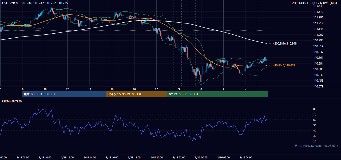Screen dimensions: 341x160
Task: Click the bottom date label 8/16 04:00
Action: click(x=246, y=157)
